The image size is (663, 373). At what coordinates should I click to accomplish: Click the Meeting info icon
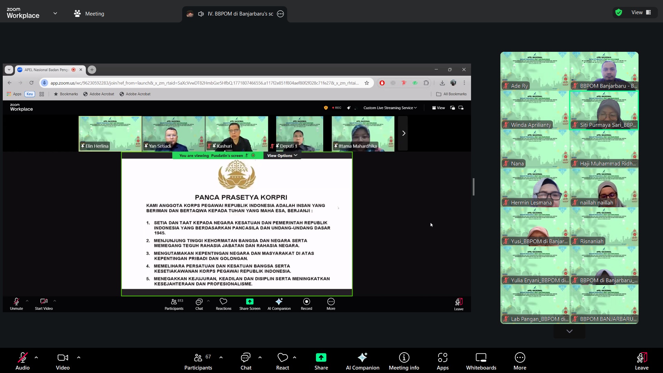(x=404, y=361)
